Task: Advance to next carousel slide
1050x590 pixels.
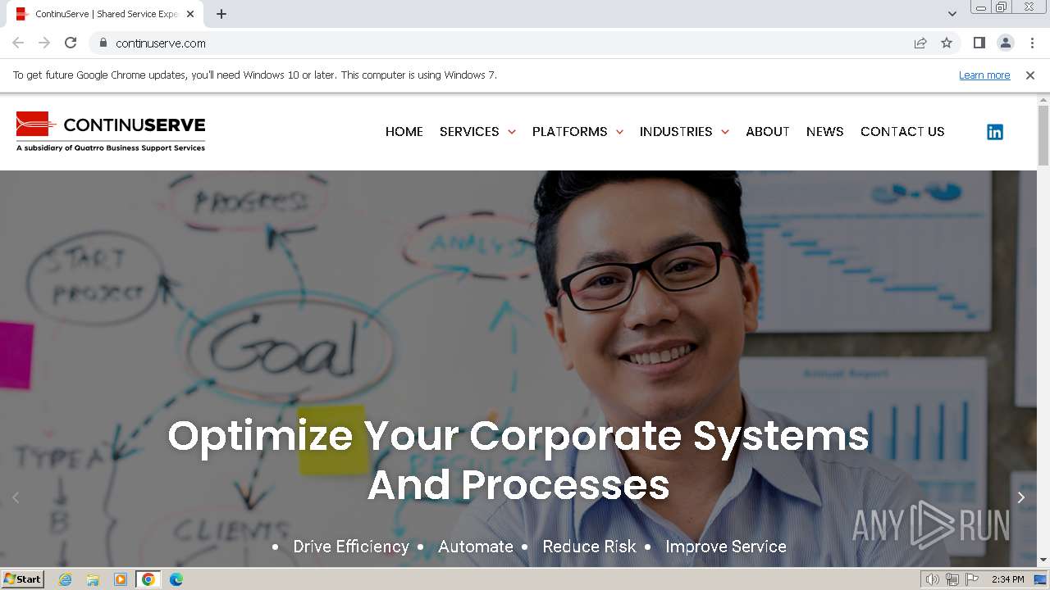Action: point(1020,497)
